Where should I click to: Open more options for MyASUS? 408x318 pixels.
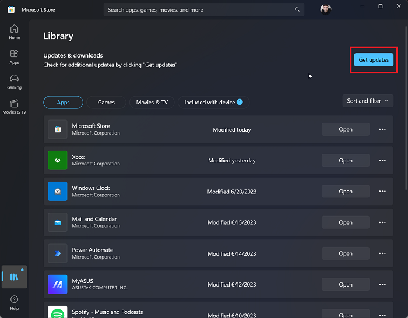[x=382, y=284]
